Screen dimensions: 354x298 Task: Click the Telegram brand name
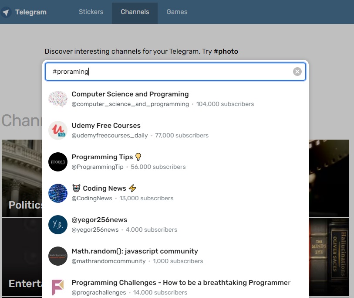pyautogui.click(x=31, y=12)
